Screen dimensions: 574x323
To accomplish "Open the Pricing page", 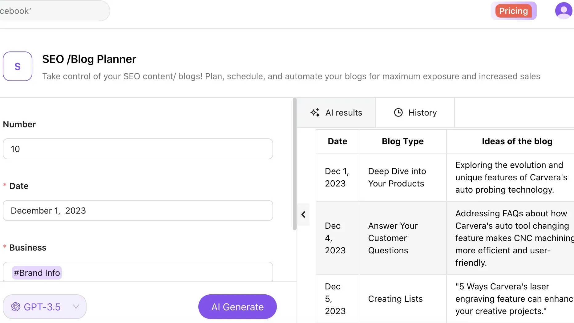I will 513,11.
